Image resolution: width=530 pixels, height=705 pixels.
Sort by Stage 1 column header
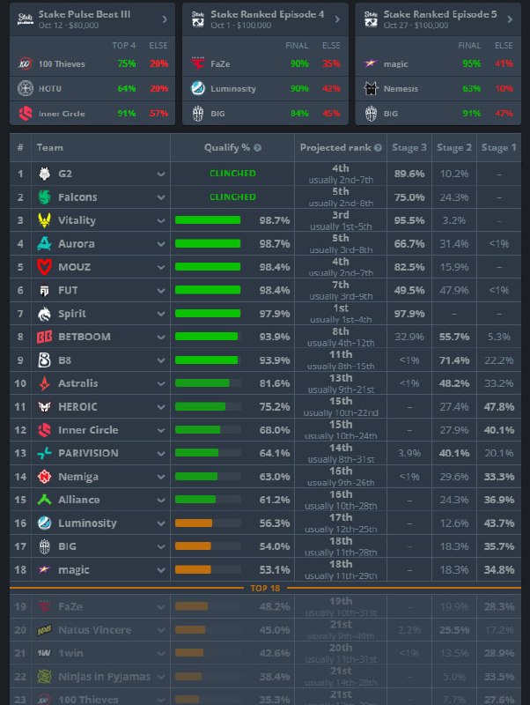(498, 147)
